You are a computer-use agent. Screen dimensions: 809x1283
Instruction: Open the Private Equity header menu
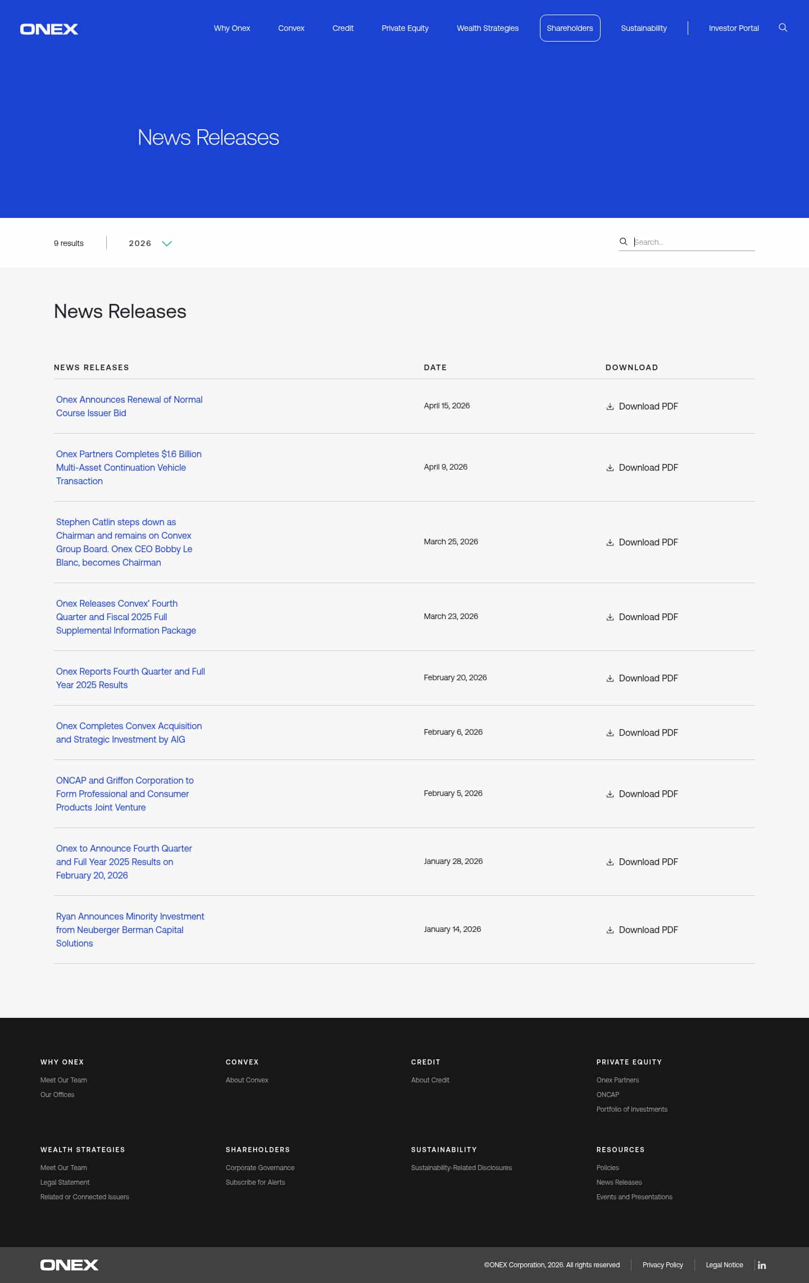point(405,28)
